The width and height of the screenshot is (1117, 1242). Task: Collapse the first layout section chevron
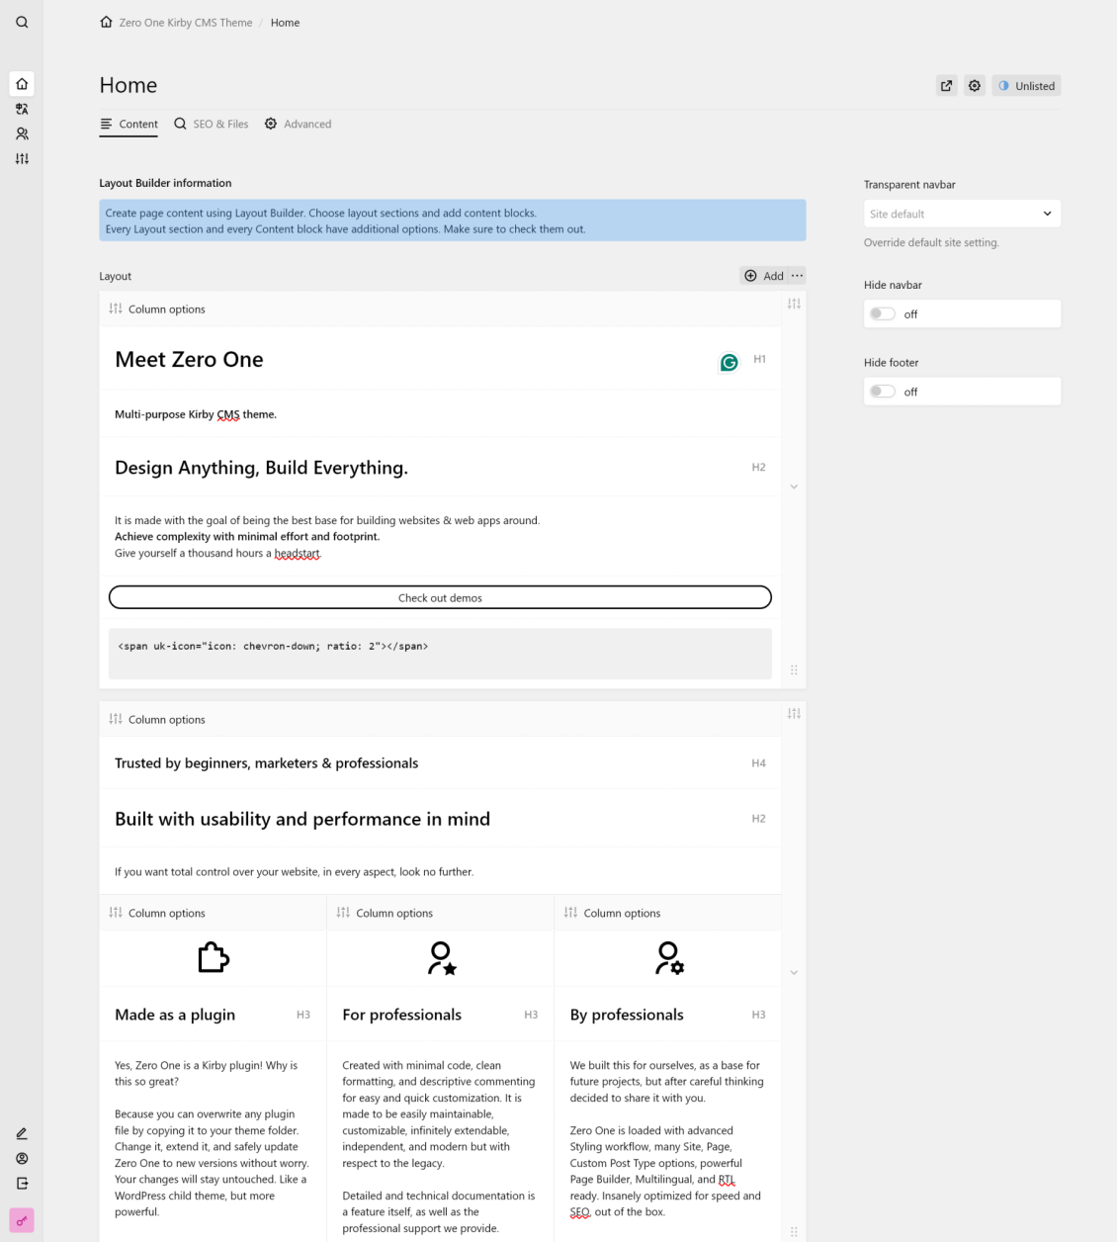pos(794,487)
